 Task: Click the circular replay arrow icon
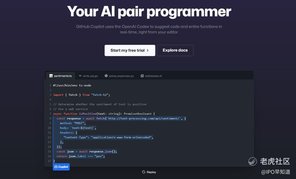point(144,172)
